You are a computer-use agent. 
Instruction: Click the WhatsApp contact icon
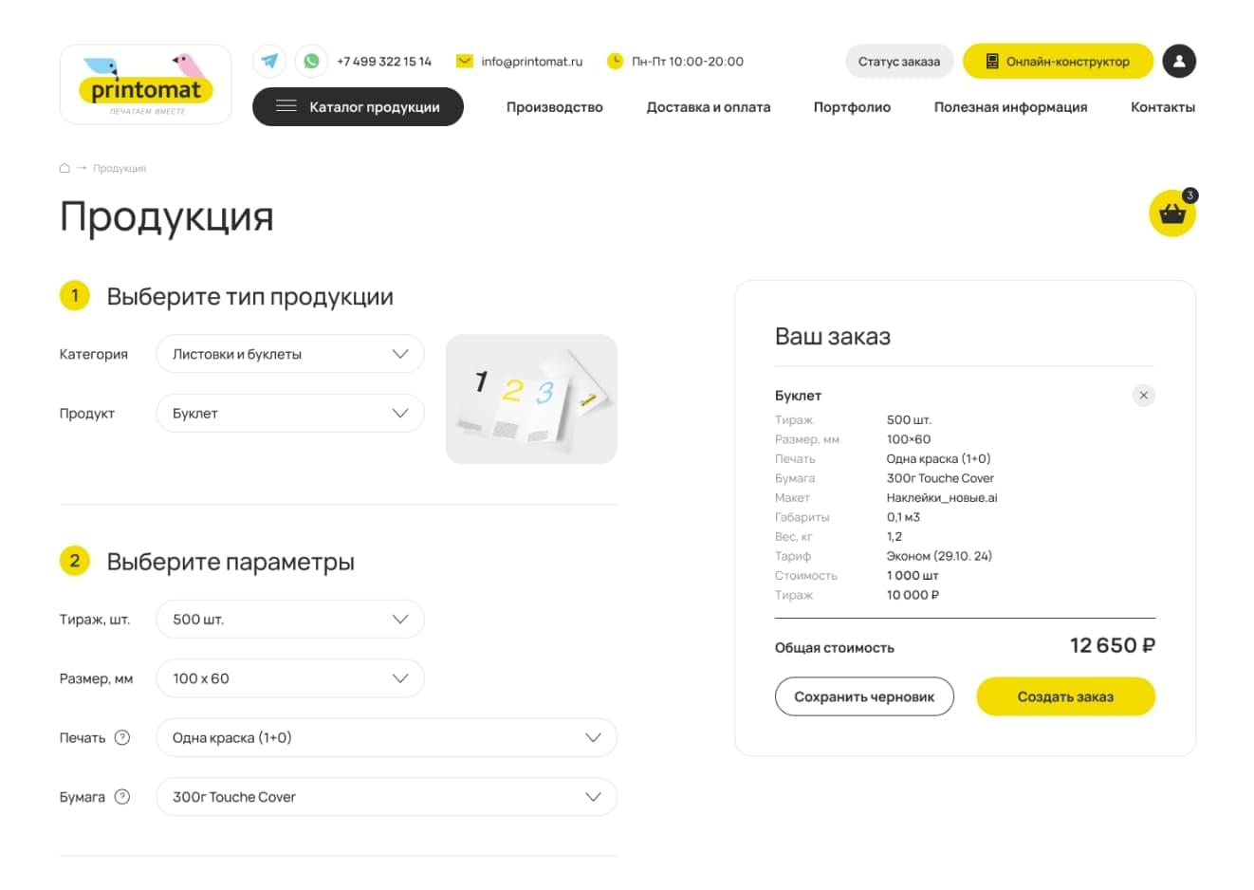[311, 60]
